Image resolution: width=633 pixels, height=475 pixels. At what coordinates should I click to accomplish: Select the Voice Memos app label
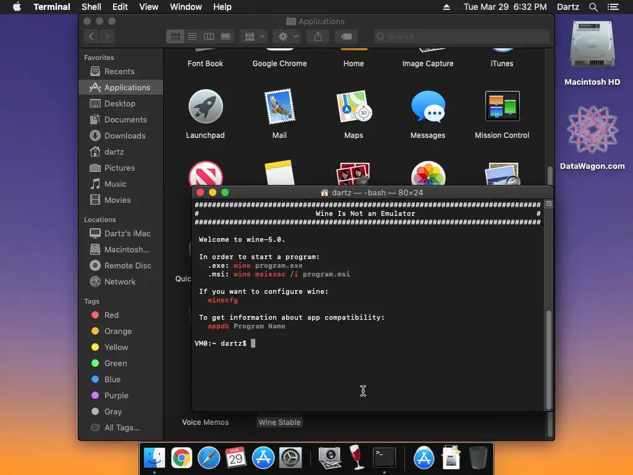(205, 422)
